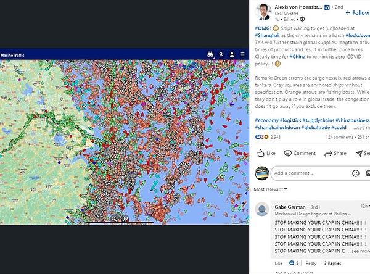Open Gabe German's profile avatar
This screenshot has height=274, width=370.
262,209
